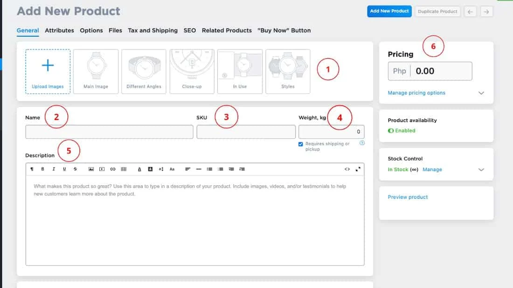Select the Styles image placeholder
The width and height of the screenshot is (513, 288).
tap(288, 72)
